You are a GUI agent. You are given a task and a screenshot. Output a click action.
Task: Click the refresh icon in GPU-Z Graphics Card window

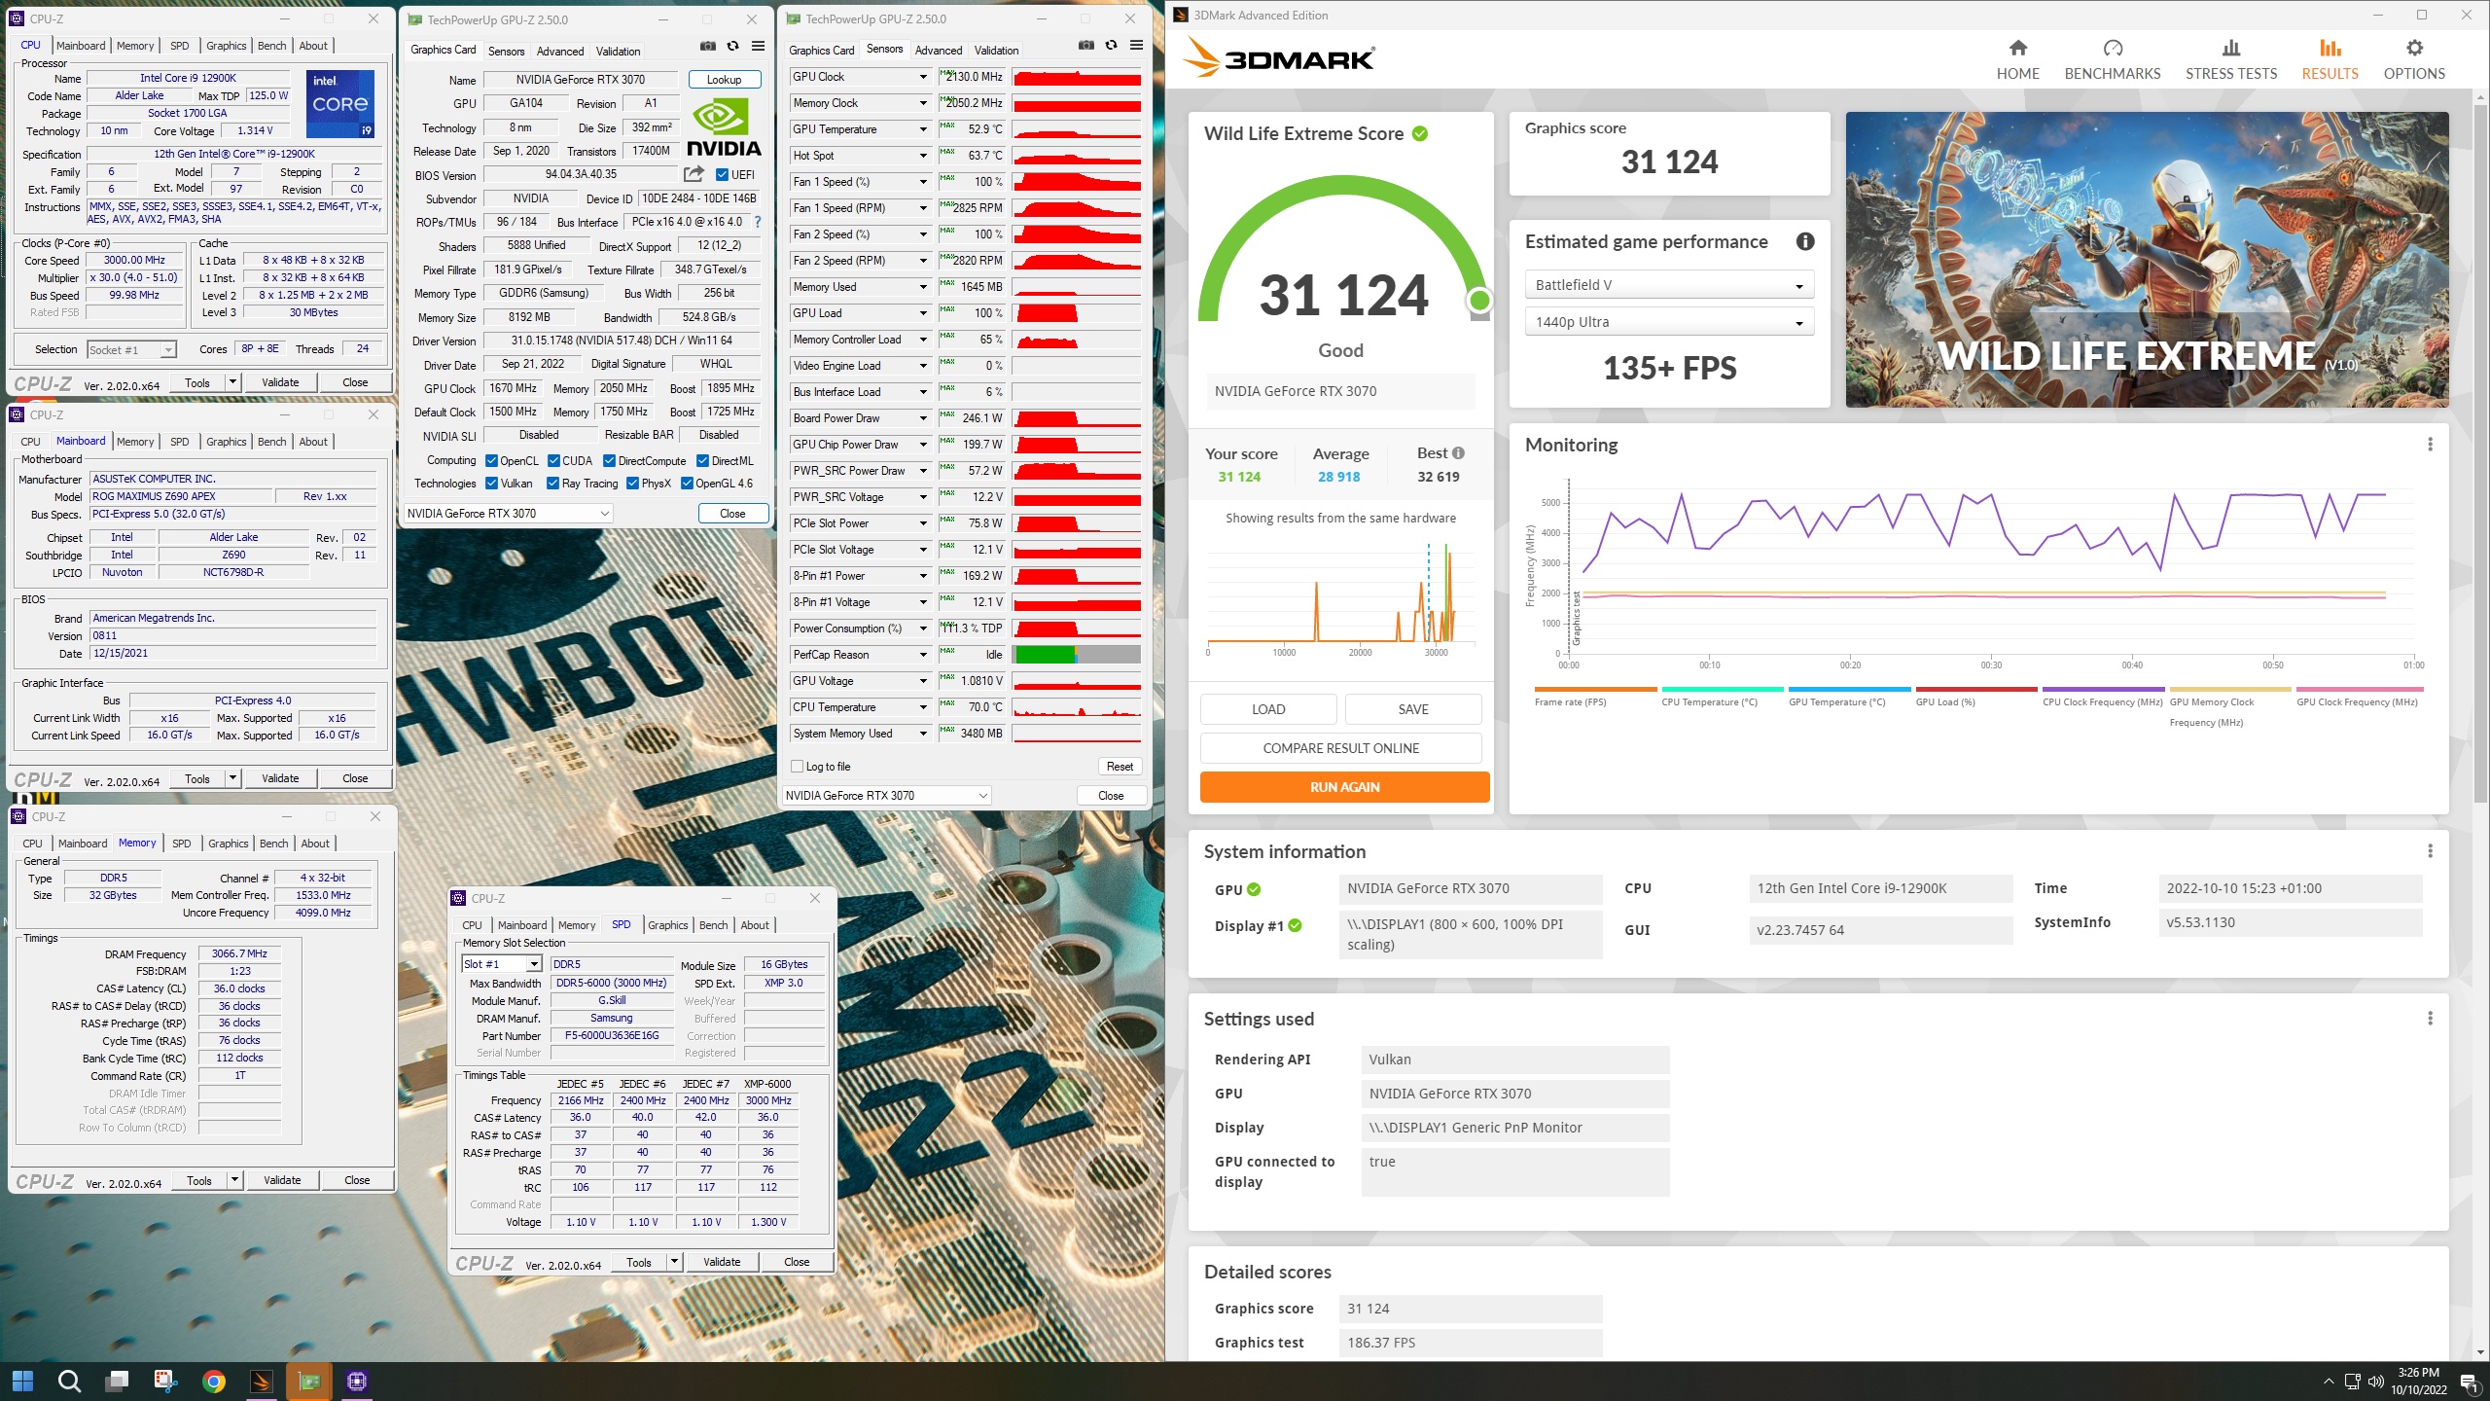click(x=733, y=46)
